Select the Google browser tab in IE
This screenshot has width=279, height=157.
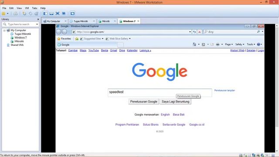(87, 45)
